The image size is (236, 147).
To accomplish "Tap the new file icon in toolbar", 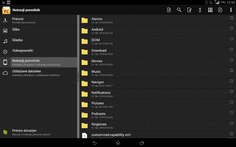I will 169,10.
